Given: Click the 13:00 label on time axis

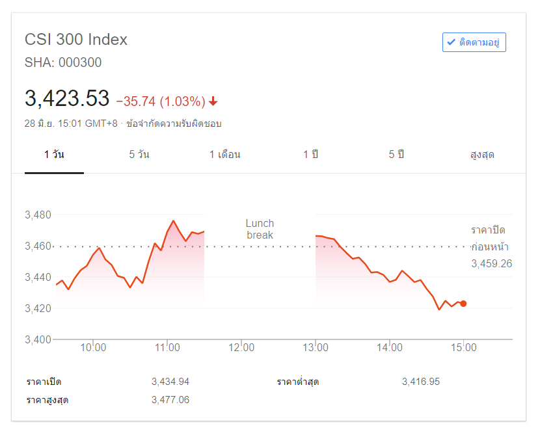Looking at the screenshot, I should pyautogui.click(x=316, y=348).
